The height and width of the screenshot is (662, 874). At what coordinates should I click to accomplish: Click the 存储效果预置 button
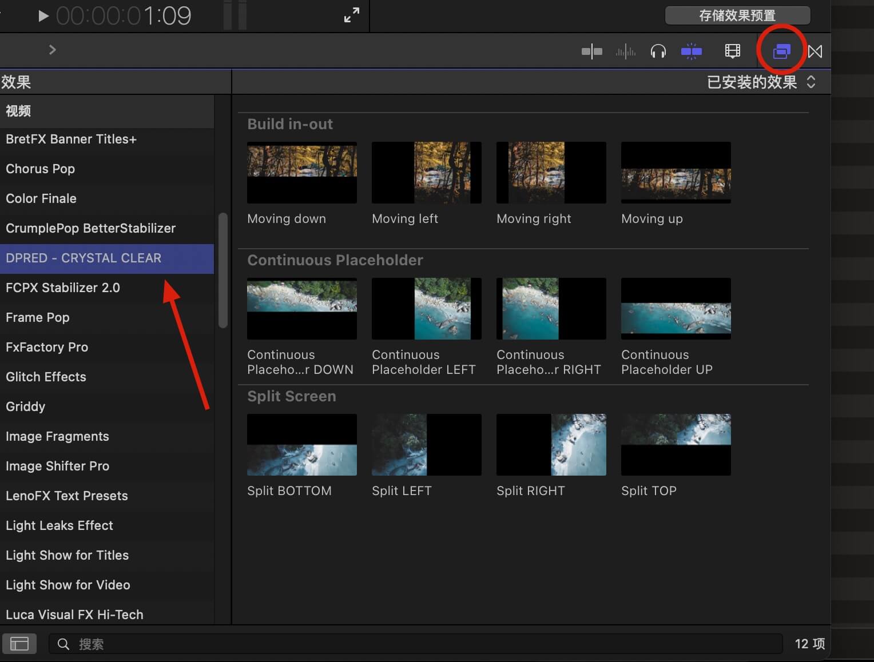pos(737,15)
